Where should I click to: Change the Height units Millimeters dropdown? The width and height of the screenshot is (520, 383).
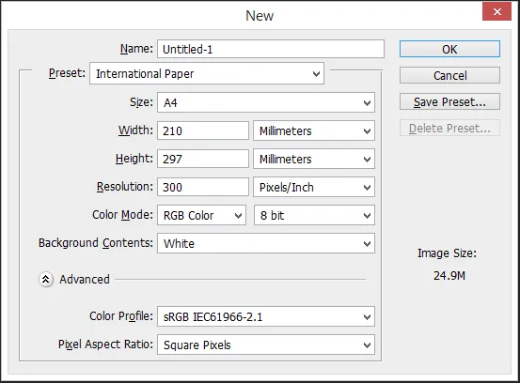point(314,159)
